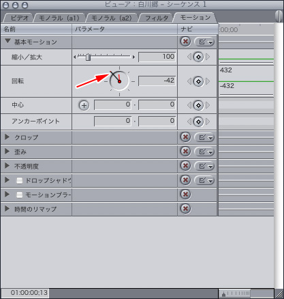Go to next 回転 keyframe
The image size is (284, 299).
[208, 81]
